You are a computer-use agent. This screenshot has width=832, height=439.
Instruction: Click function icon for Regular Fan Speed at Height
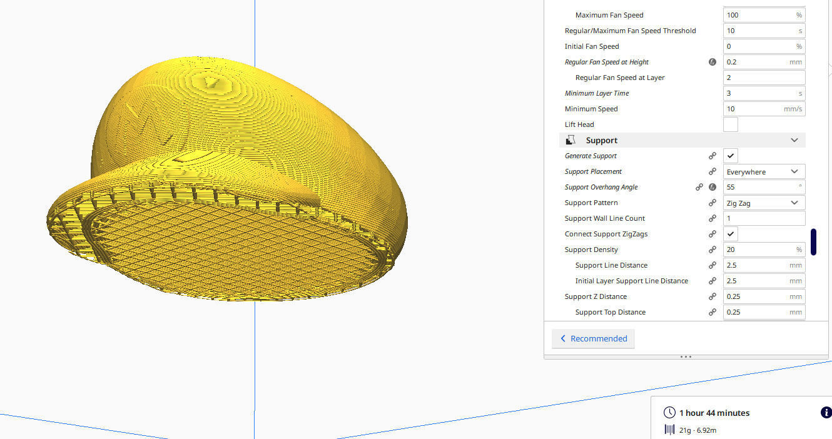[712, 62]
